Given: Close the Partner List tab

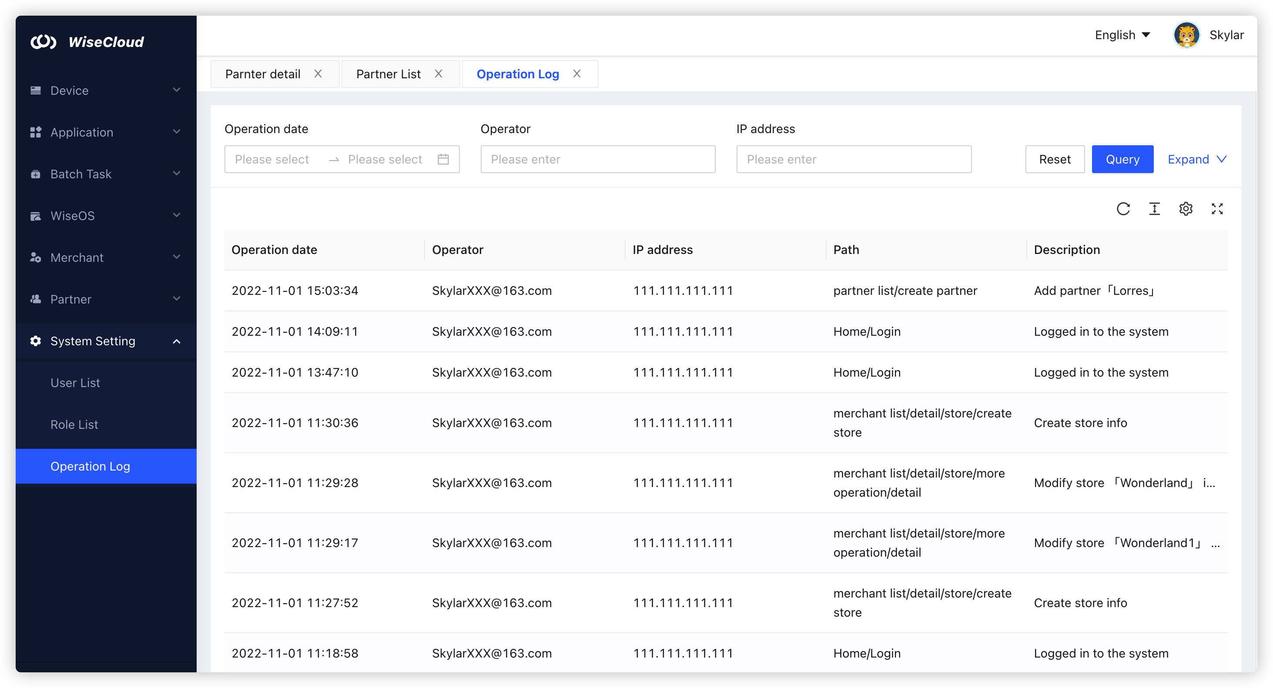Looking at the screenshot, I should [x=439, y=73].
